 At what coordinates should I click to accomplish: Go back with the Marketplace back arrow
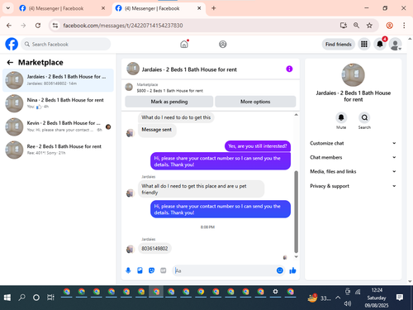pyautogui.click(x=10, y=63)
